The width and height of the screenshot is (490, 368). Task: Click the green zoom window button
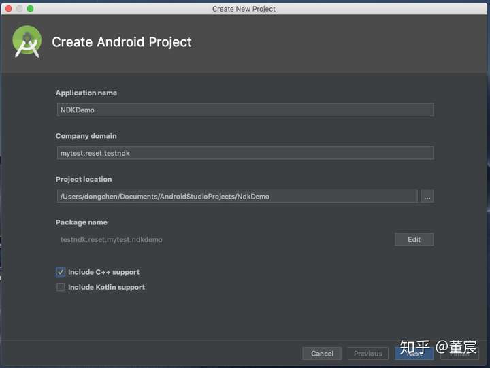point(30,8)
